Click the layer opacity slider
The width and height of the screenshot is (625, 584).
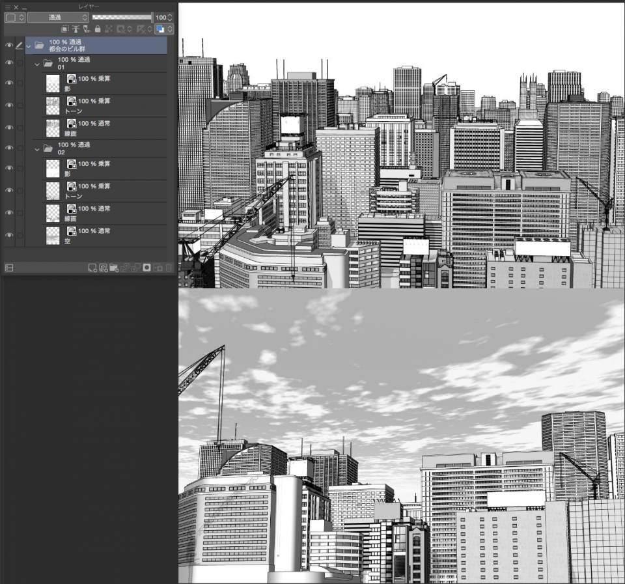(x=122, y=18)
